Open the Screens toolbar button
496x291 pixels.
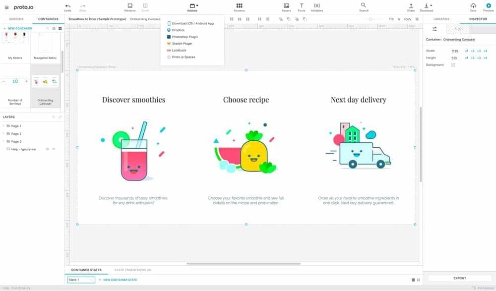tap(239, 7)
